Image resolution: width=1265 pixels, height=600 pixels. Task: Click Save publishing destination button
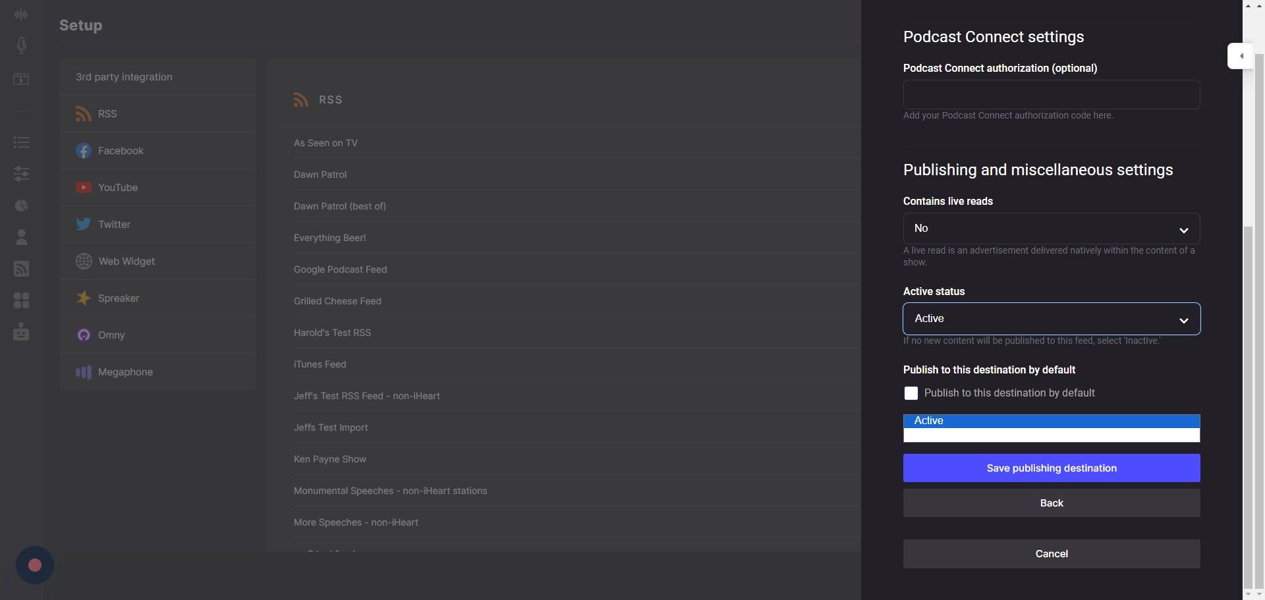point(1051,468)
